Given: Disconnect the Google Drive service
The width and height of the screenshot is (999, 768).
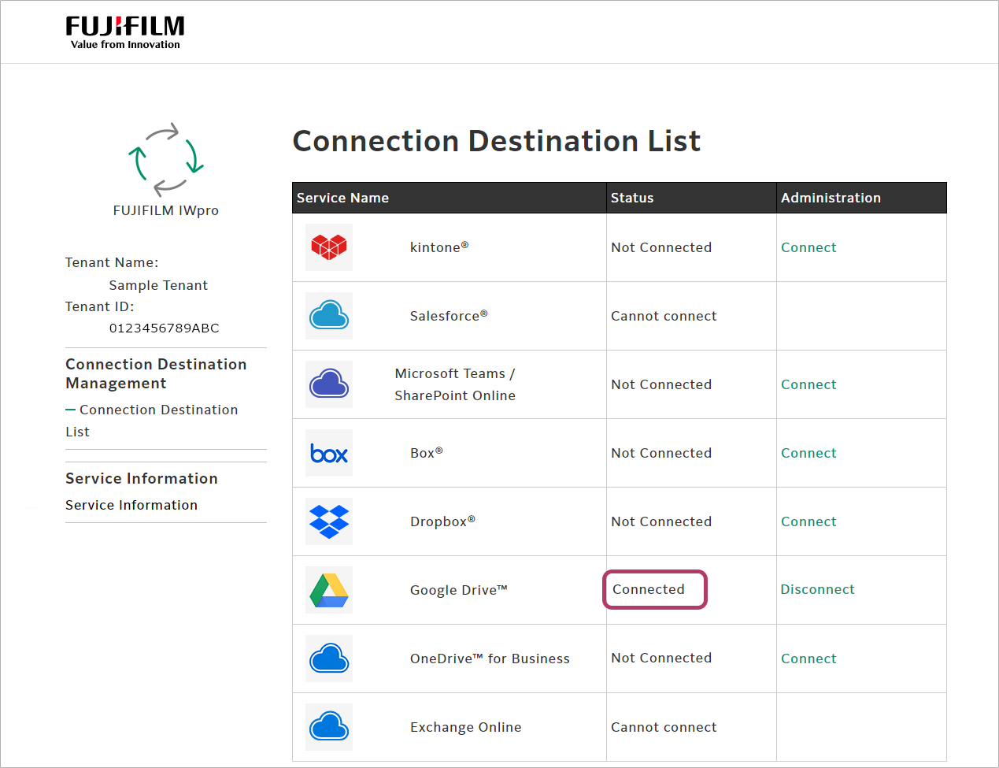Looking at the screenshot, I should [x=817, y=589].
